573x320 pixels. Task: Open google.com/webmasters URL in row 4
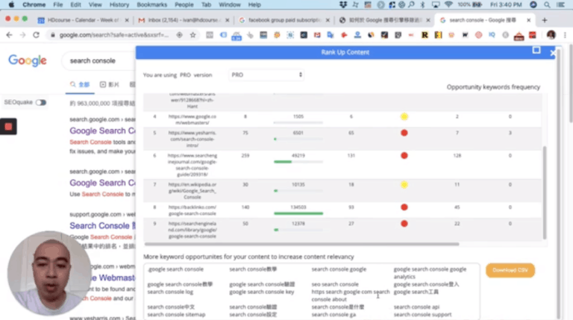[192, 119]
